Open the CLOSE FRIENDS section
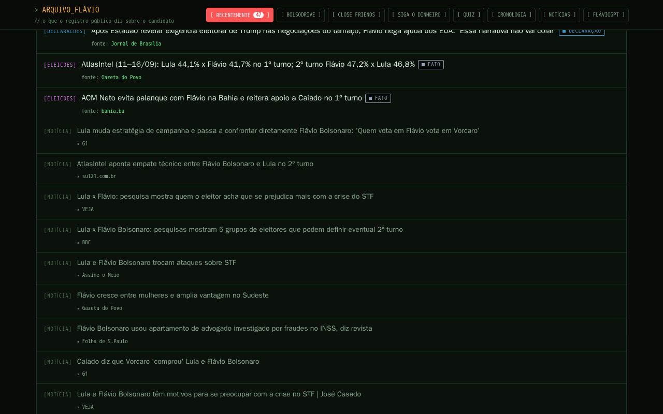 (356, 15)
